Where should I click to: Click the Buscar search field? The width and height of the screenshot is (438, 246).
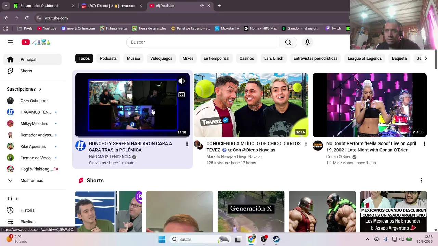(203, 42)
